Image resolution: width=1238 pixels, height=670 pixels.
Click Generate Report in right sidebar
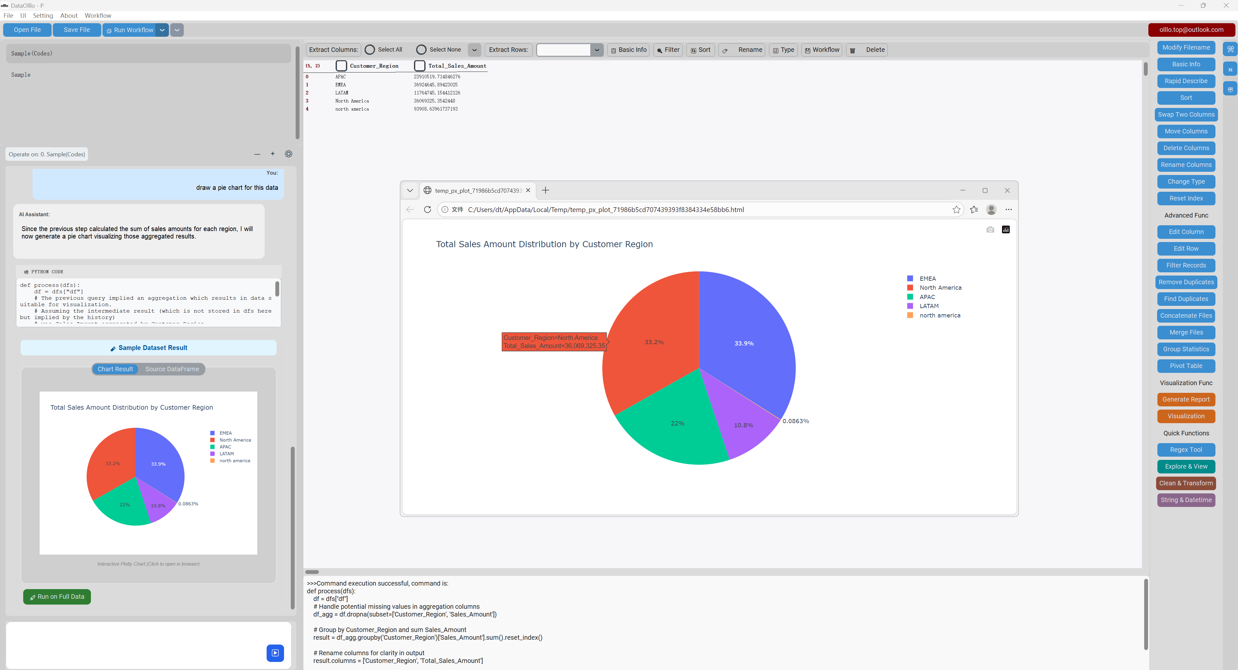tap(1186, 399)
